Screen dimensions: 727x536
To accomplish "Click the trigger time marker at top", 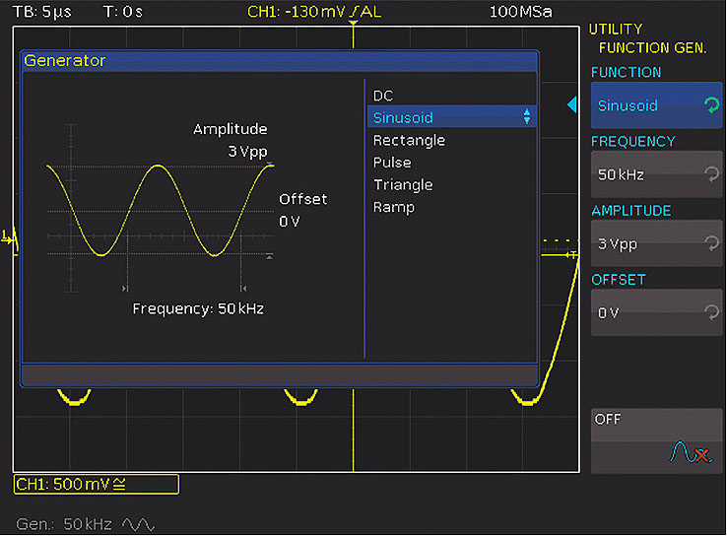I will pyautogui.click(x=353, y=24).
